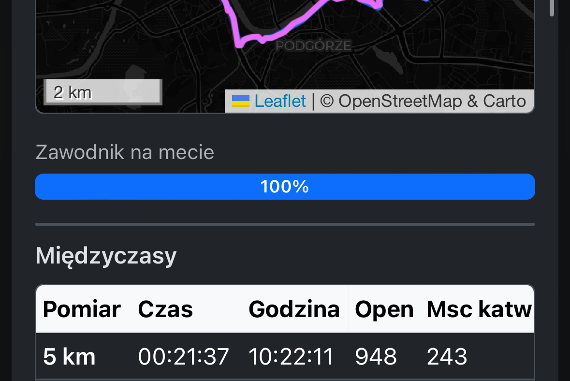Click the 00:21:37 split time cell

(x=183, y=357)
